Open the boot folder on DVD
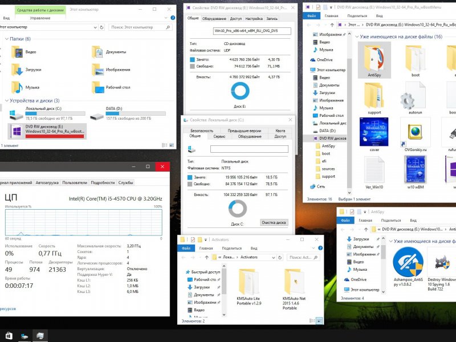Viewport: 456px width, 342px height. coord(416,61)
